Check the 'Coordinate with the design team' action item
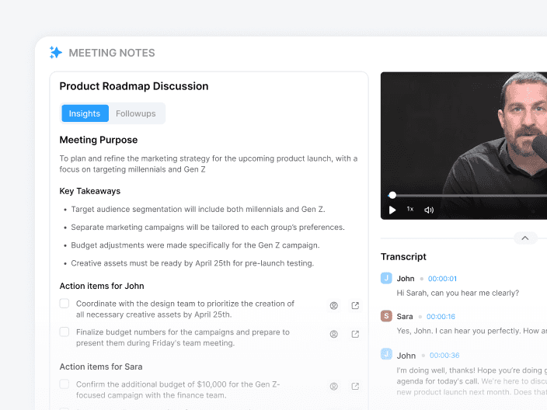 [64, 304]
